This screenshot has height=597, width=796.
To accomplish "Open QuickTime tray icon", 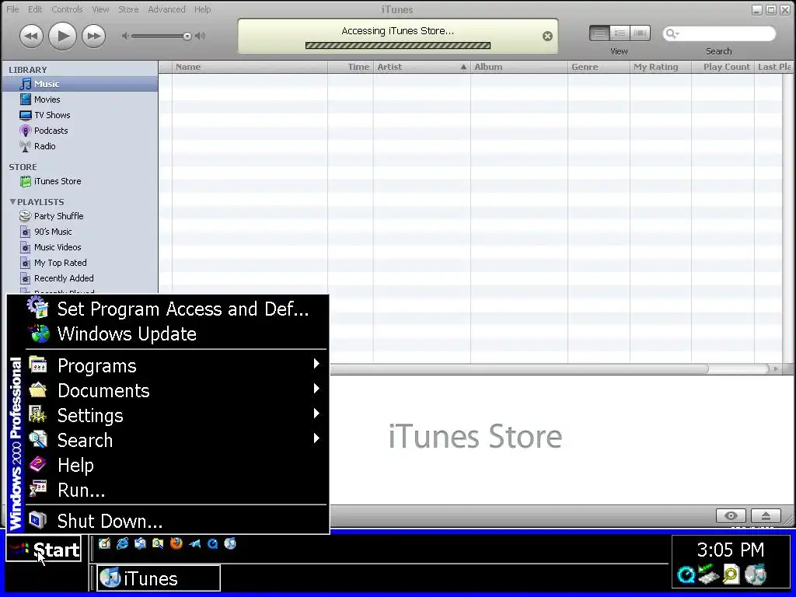I will click(x=686, y=575).
